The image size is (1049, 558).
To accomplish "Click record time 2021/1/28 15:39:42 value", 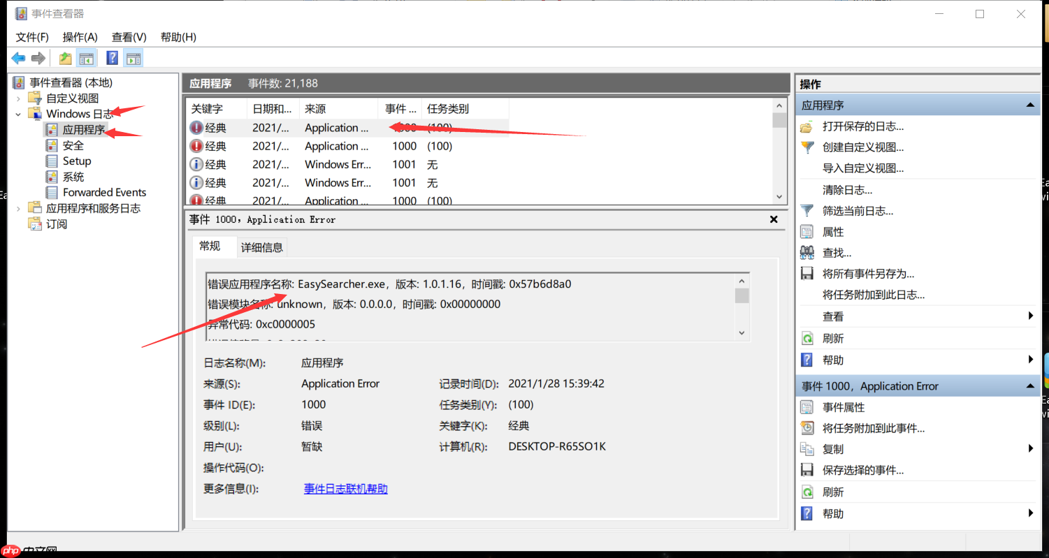I will (556, 383).
